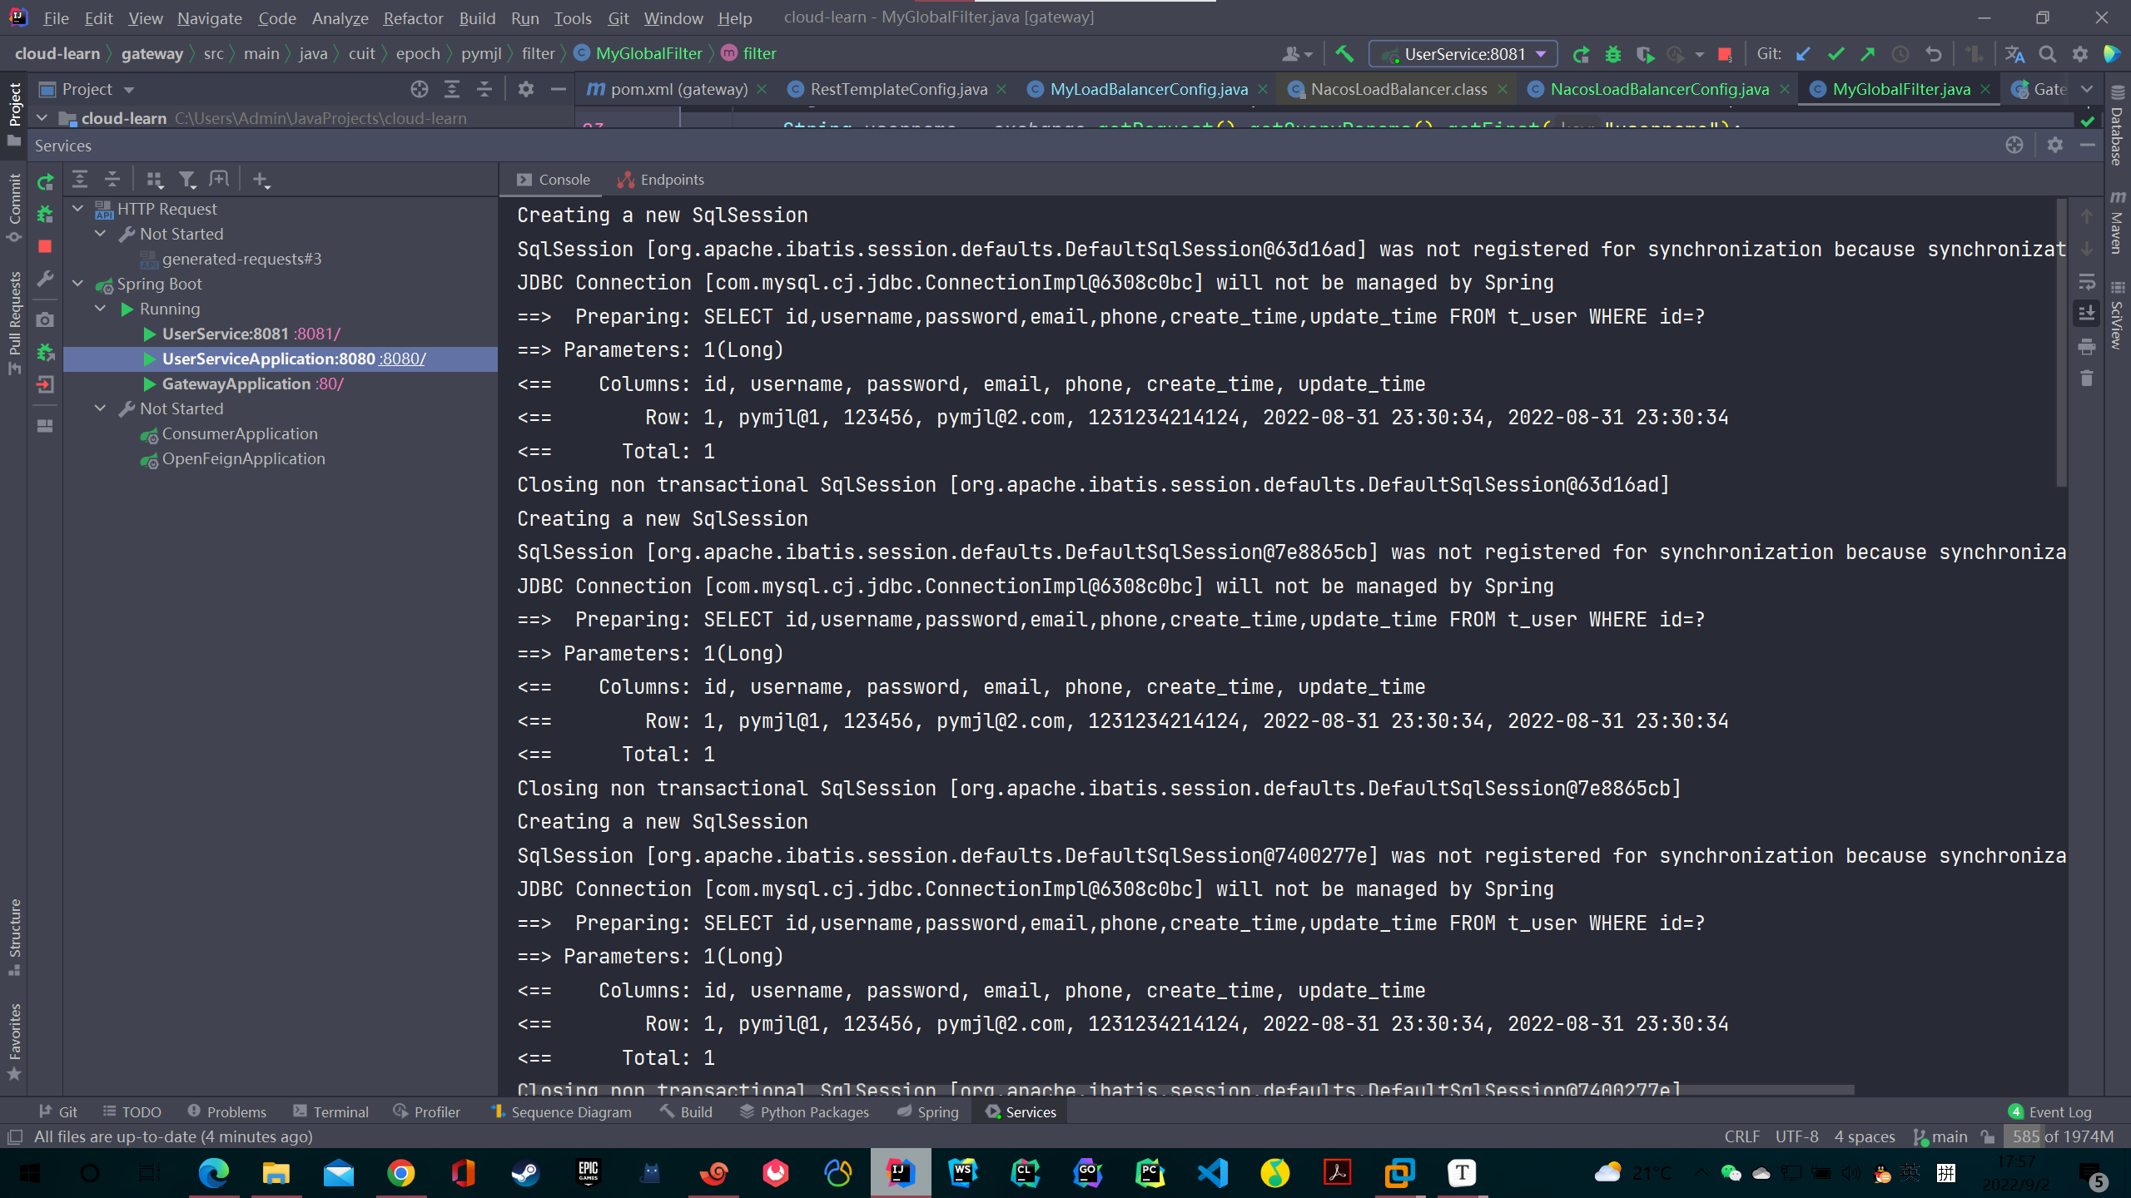Collapse Not Started under Spring Boot
Viewport: 2131px width, 1198px height.
[x=101, y=408]
